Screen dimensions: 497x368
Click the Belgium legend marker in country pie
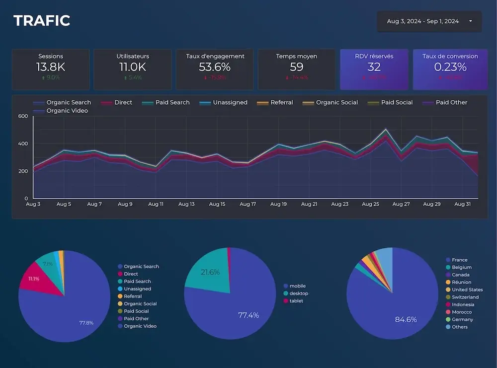point(448,267)
